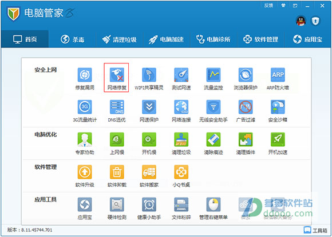Open WIFI共享精灵 icon
The width and height of the screenshot is (332, 237).
pyautogui.click(x=149, y=75)
